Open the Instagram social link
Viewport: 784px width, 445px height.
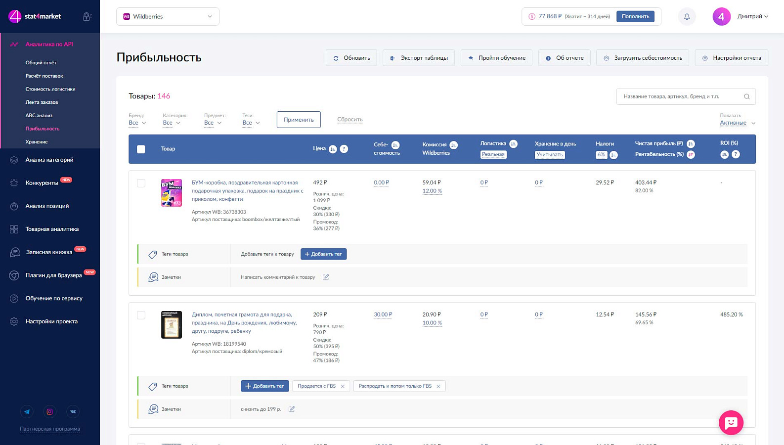pos(50,411)
